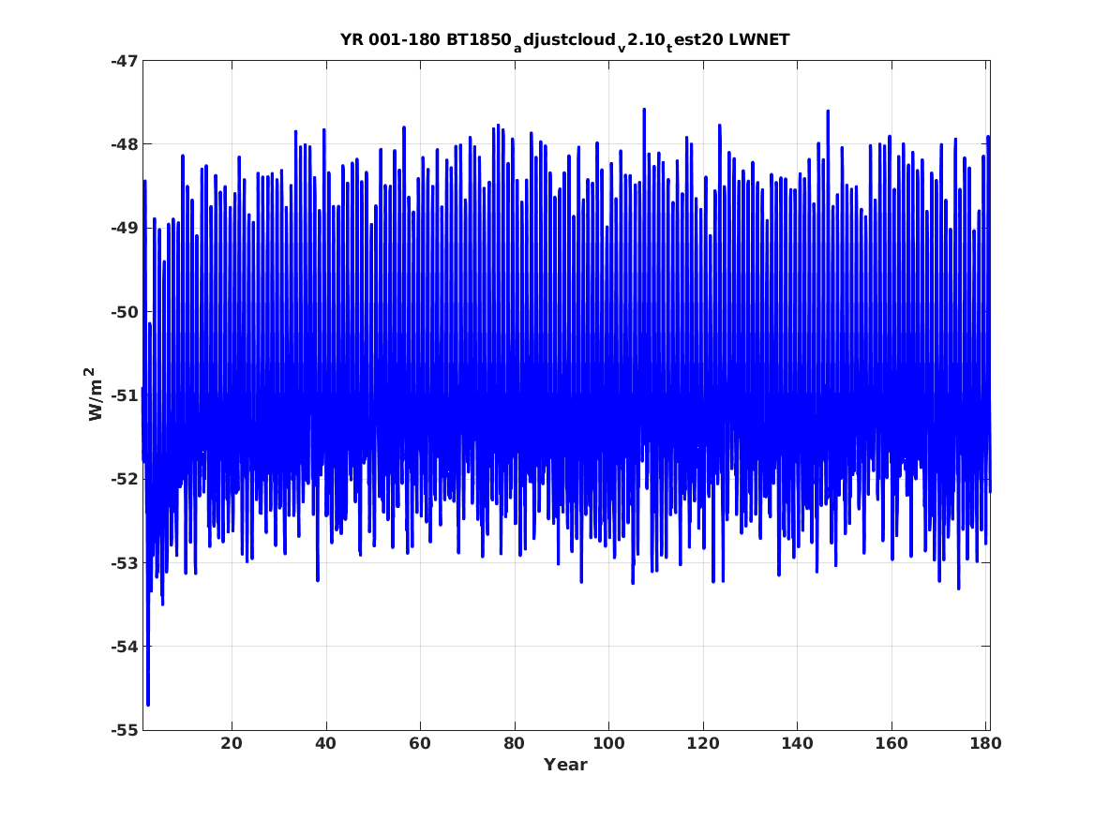Image resolution: width=1094 pixels, height=820 pixels.
Task: Click the x-axis tick label '60'
Action: 420,743
